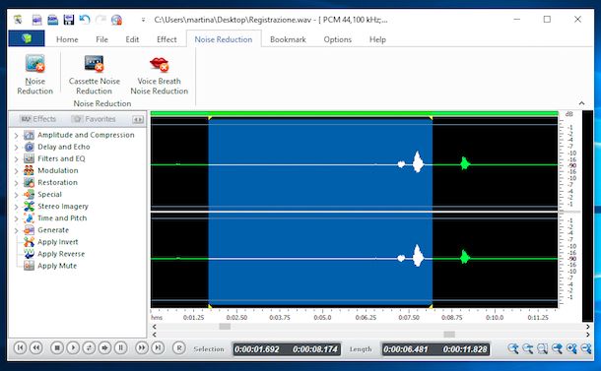Click the fast forward button

142,348
